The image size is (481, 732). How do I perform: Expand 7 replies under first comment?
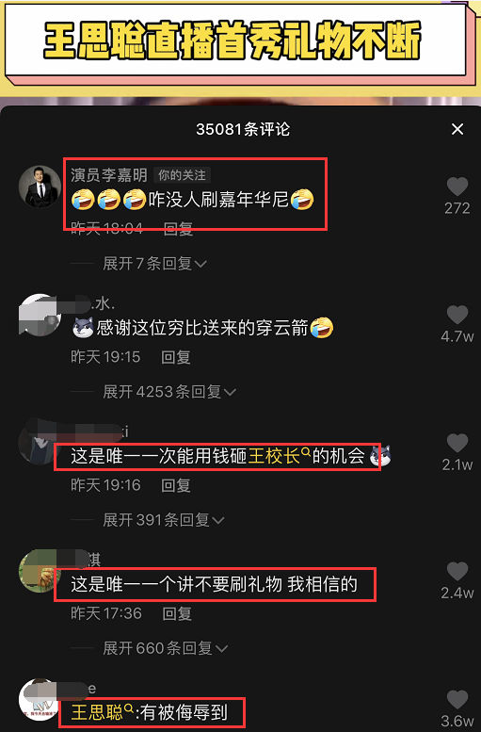click(x=154, y=264)
